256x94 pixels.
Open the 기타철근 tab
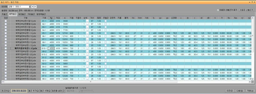31,14
